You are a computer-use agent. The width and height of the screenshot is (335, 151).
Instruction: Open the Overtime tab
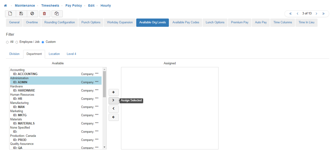pos(32,23)
